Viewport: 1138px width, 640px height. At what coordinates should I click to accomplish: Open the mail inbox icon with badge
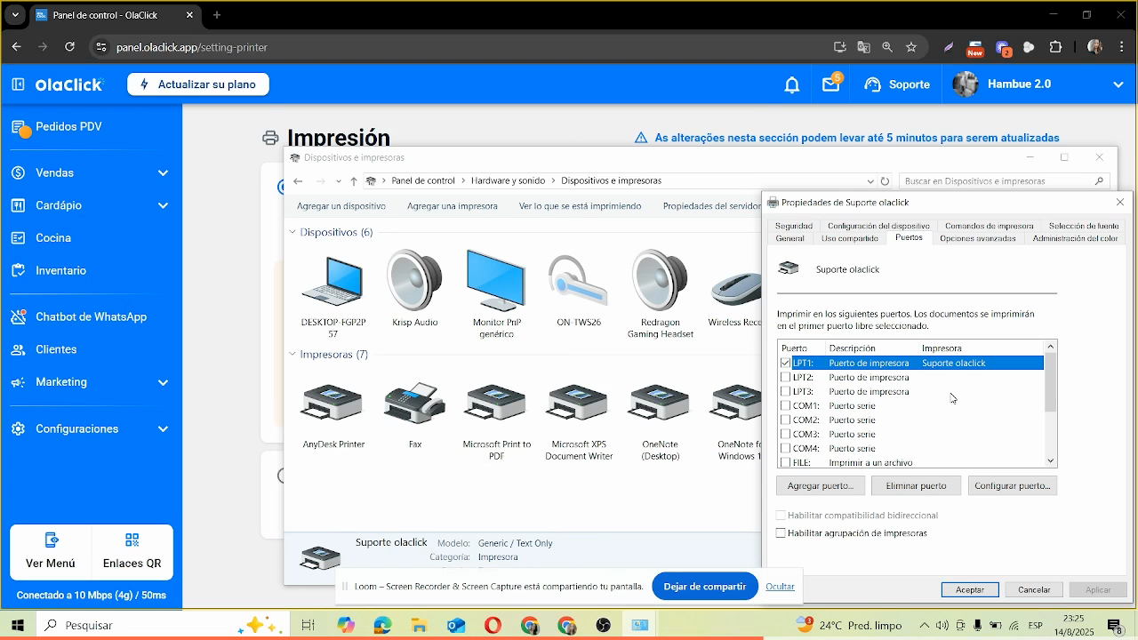coord(831,84)
